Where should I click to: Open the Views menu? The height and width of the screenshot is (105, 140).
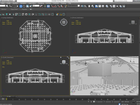tap(3, 3)
